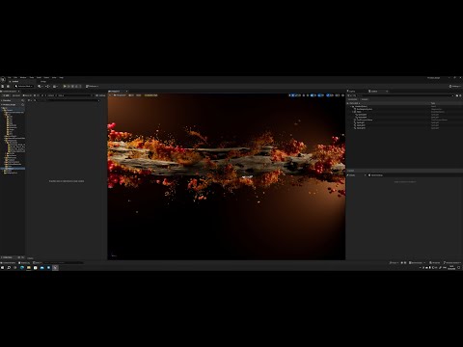Image resolution: width=463 pixels, height=347 pixels.
Task: Open the Help menu
Action: click(61, 77)
